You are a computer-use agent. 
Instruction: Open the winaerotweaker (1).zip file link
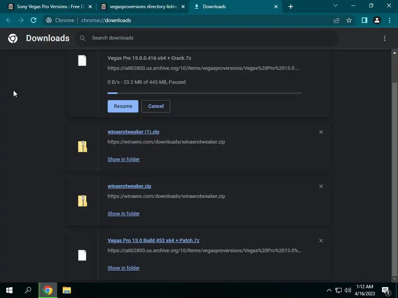133,132
